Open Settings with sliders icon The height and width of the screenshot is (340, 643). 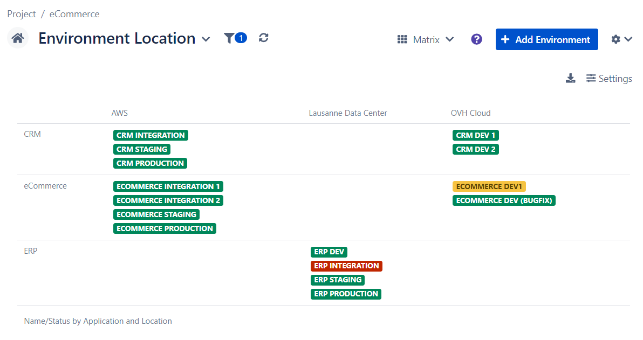[x=609, y=79]
